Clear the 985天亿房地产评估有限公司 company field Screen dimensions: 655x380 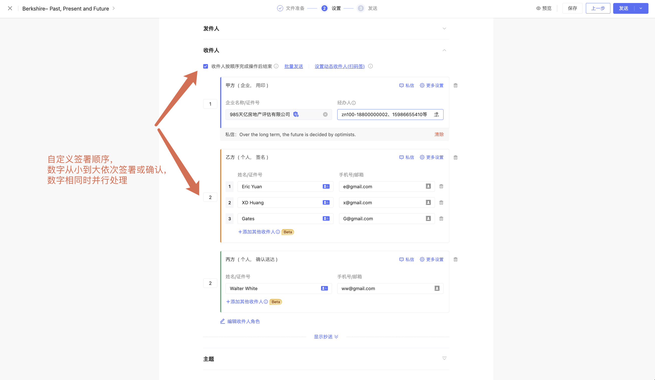pos(325,115)
